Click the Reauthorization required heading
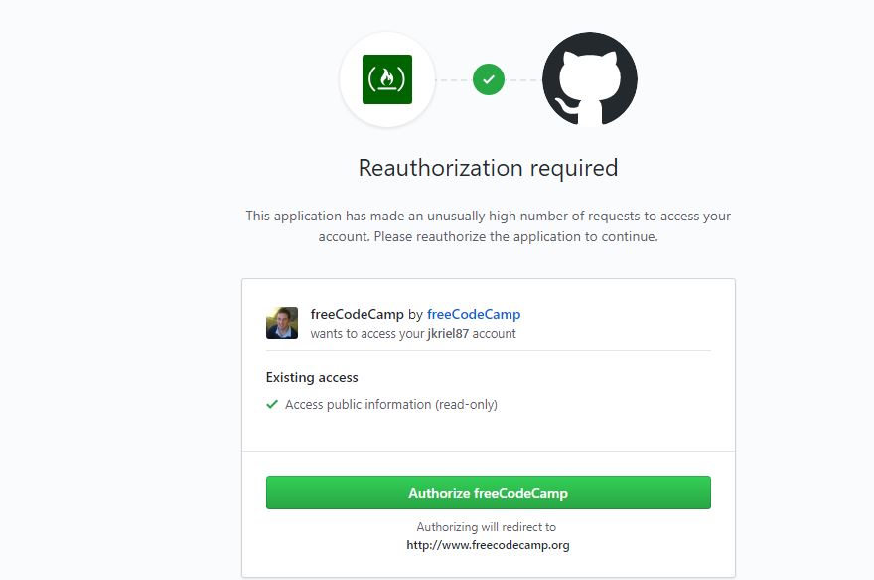 coord(488,167)
